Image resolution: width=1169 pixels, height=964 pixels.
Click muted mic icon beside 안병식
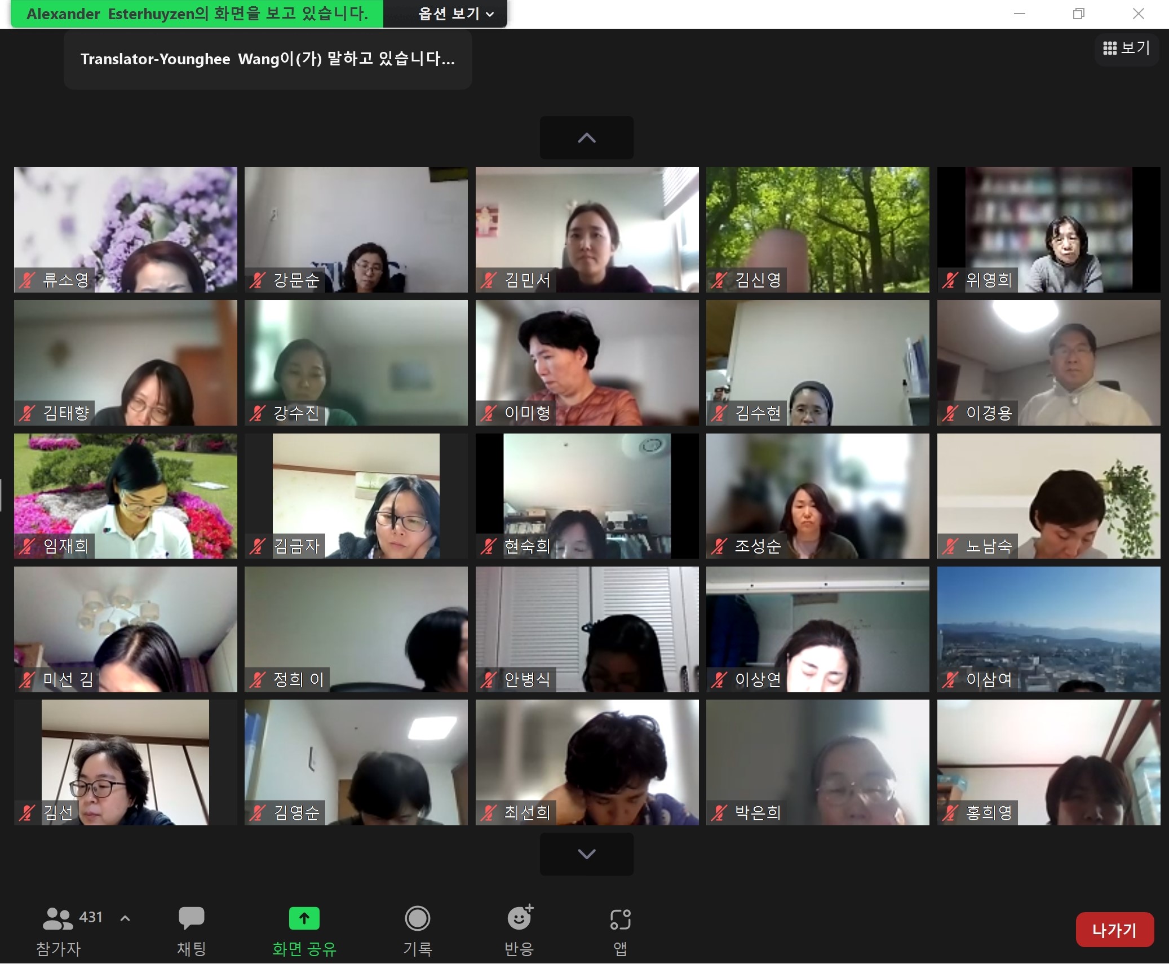click(x=489, y=680)
